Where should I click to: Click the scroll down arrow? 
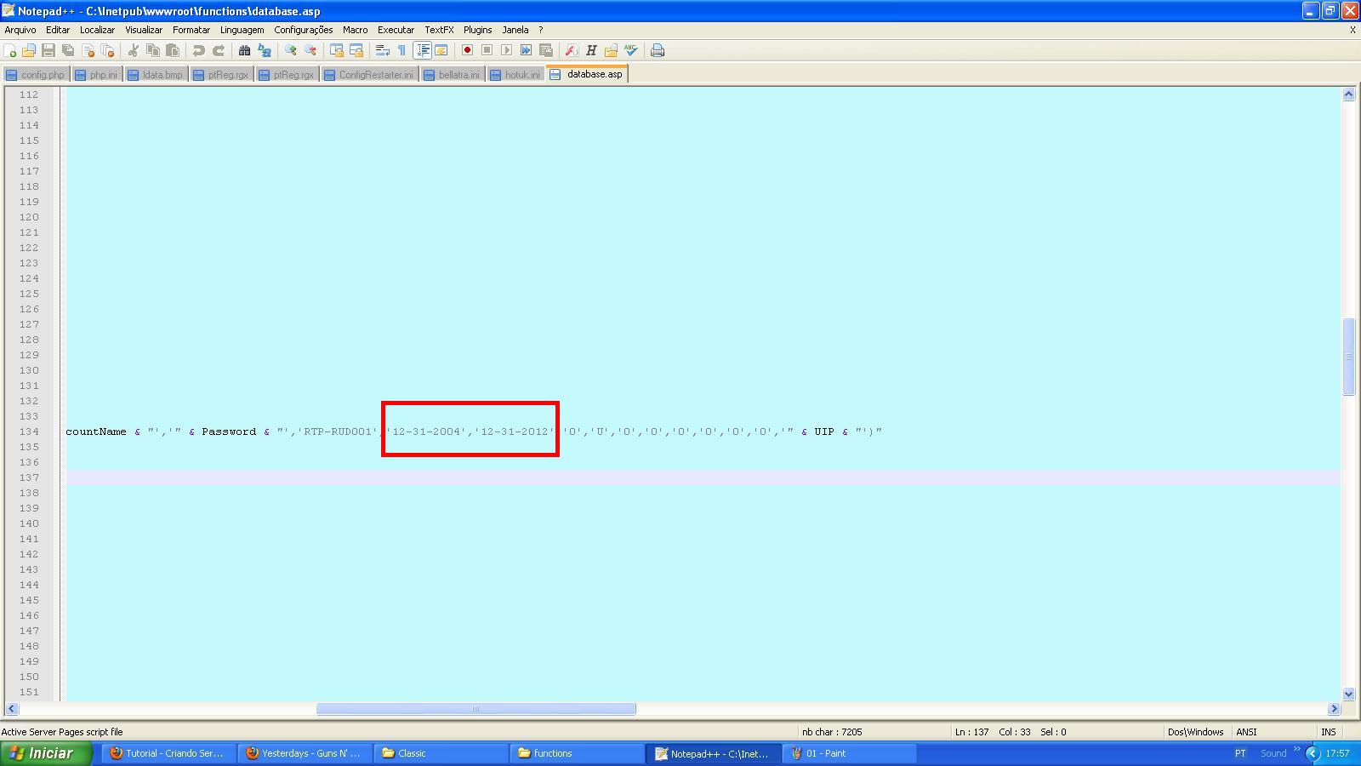[x=1348, y=694]
